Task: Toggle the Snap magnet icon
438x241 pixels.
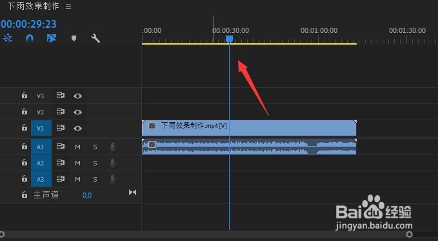Action: pyautogui.click(x=30, y=38)
